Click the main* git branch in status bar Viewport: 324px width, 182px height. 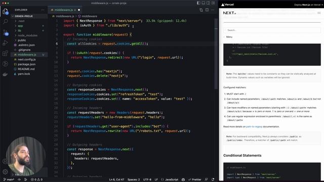click(x=9, y=179)
